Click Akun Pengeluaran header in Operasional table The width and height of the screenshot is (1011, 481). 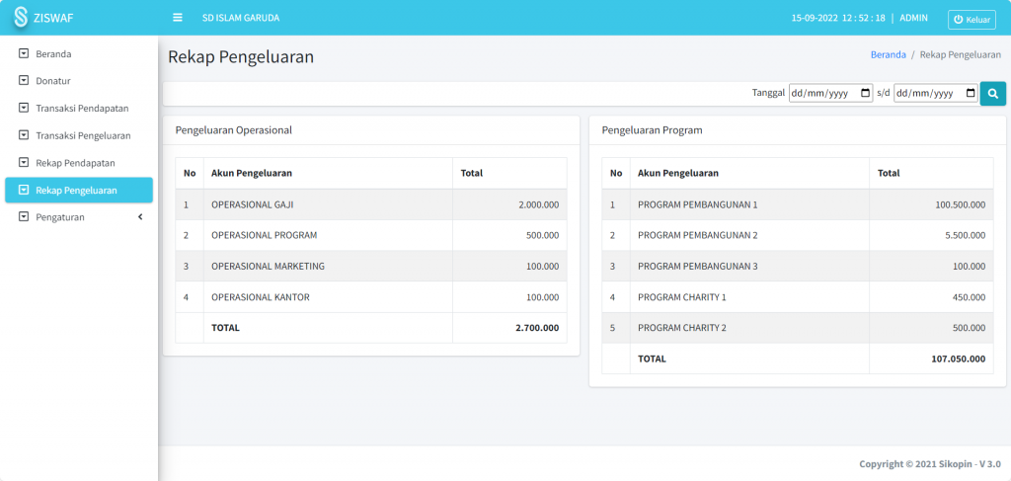252,173
